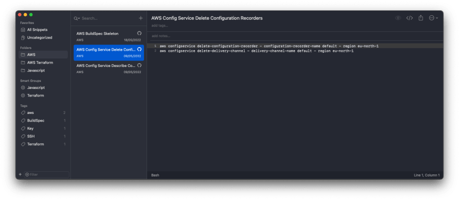Filter by the Terraform tag

(x=43, y=144)
